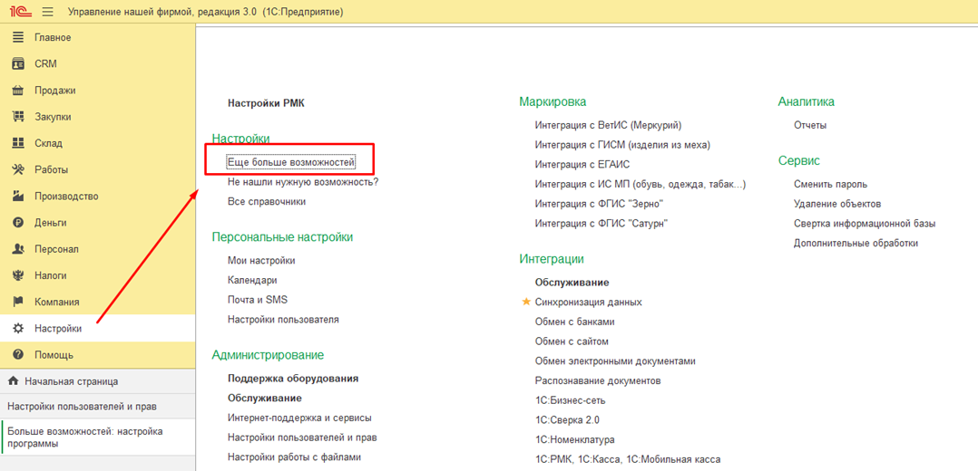The height and width of the screenshot is (471, 978).
Task: Open Поддержка оборудования
Action: (293, 379)
